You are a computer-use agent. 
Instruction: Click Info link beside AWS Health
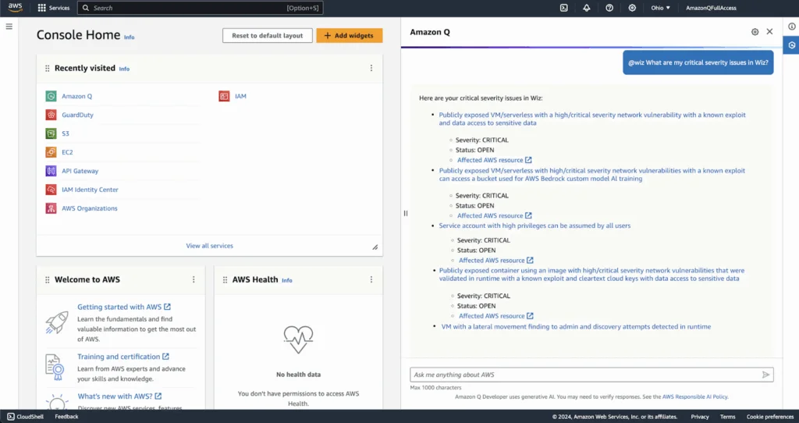click(287, 280)
